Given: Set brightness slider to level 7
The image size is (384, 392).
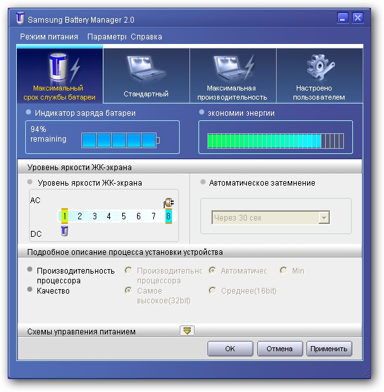Looking at the screenshot, I should click(x=154, y=216).
